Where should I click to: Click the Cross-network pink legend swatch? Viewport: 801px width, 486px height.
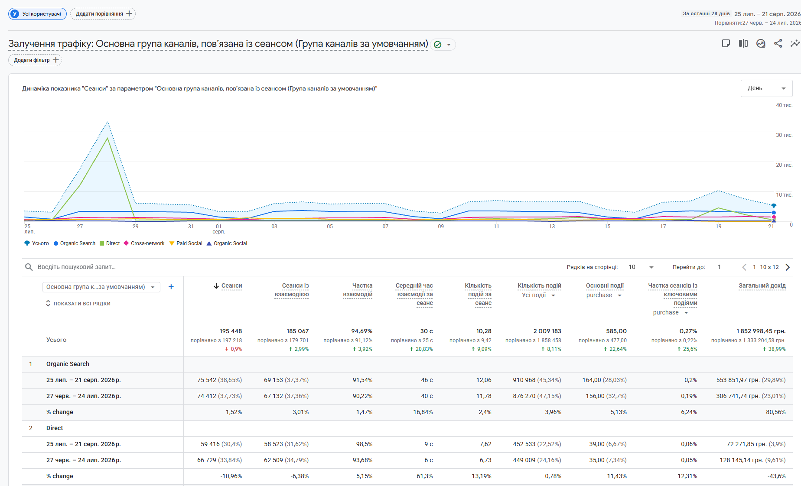click(x=126, y=243)
